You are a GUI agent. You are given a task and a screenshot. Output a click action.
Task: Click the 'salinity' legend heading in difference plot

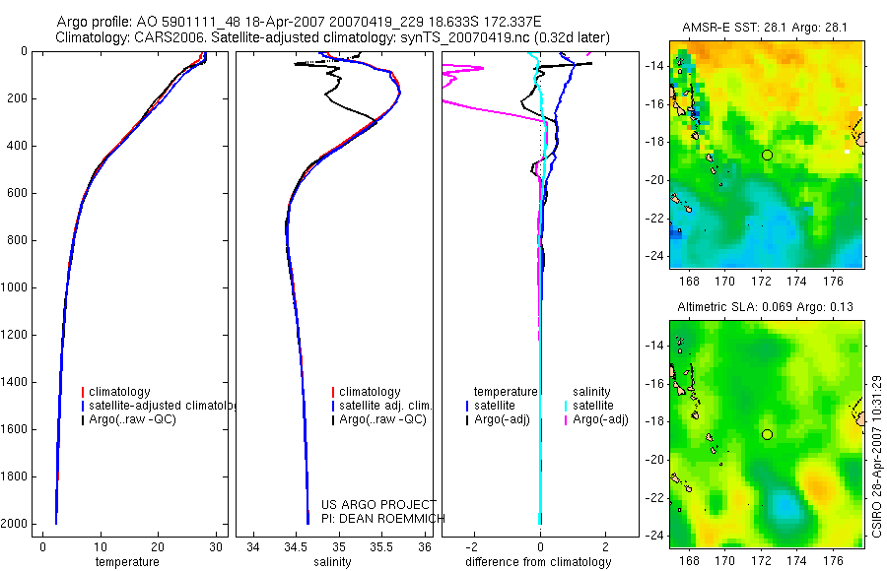(591, 392)
